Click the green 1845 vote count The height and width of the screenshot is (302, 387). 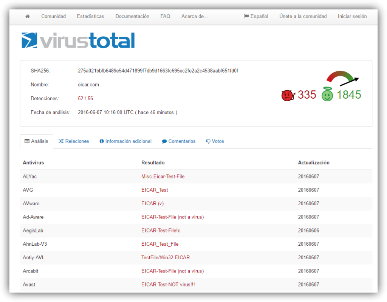point(349,95)
